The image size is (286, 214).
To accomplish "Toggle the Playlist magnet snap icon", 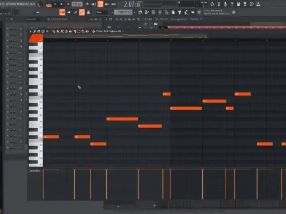I will click(x=111, y=19).
